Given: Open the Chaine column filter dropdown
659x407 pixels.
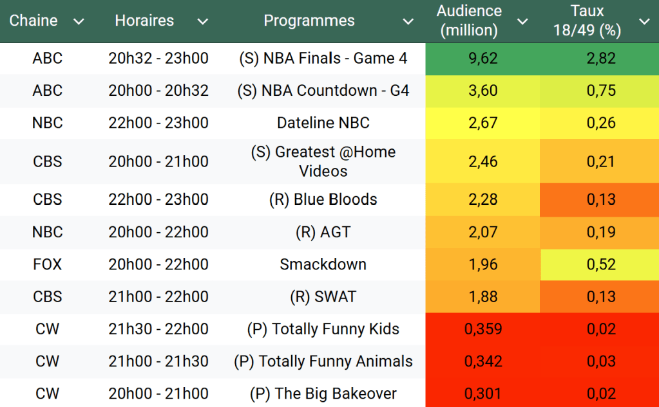Looking at the screenshot, I should click(x=79, y=22).
